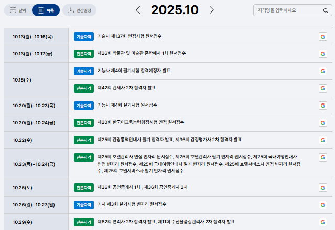The width and height of the screenshot is (335, 230).
Task: Switch to the 달력 calendar view
Action: point(18,10)
